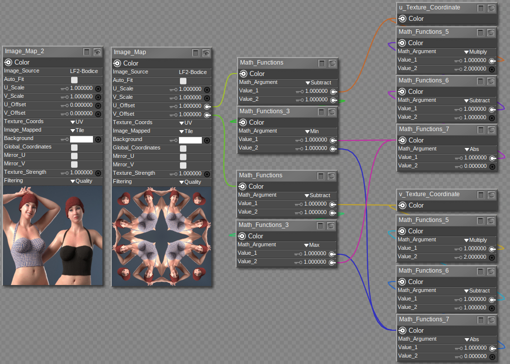The image size is (510, 364).
Task: Enable Auto_Fit checkbox in Image_Map node
Action: point(183,80)
